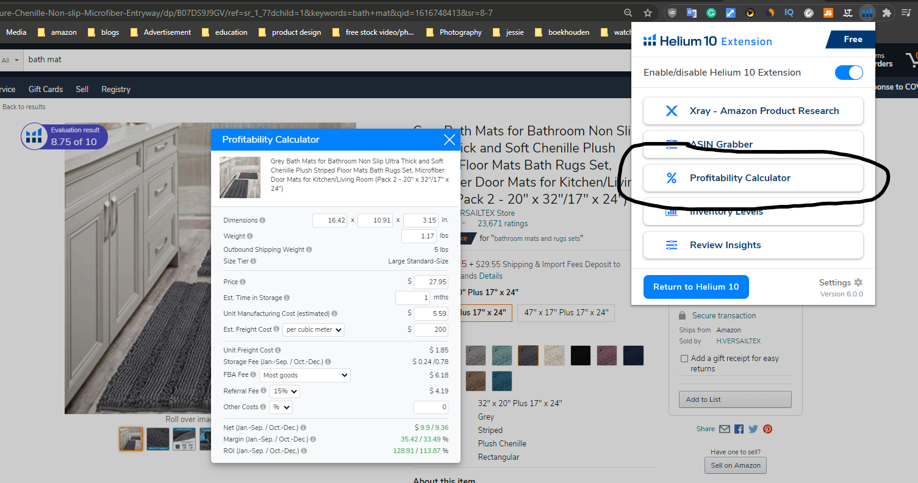The height and width of the screenshot is (483, 918).
Task: Open Registry in Amazon navigation
Action: (x=116, y=89)
